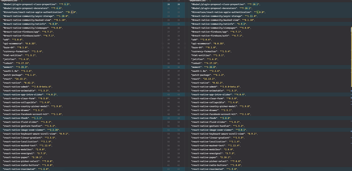Screen dimensions: 352x171
Task: Click the left pane's line number 49
Action: point(168,118)
